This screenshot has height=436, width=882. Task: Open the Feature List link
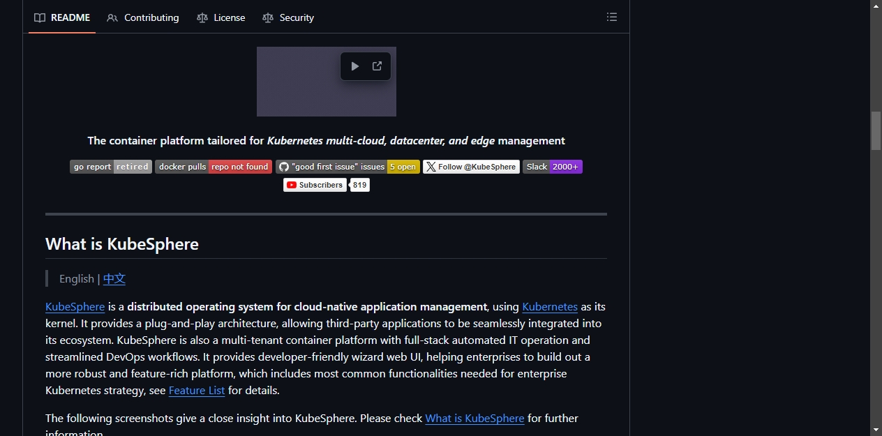pos(197,390)
